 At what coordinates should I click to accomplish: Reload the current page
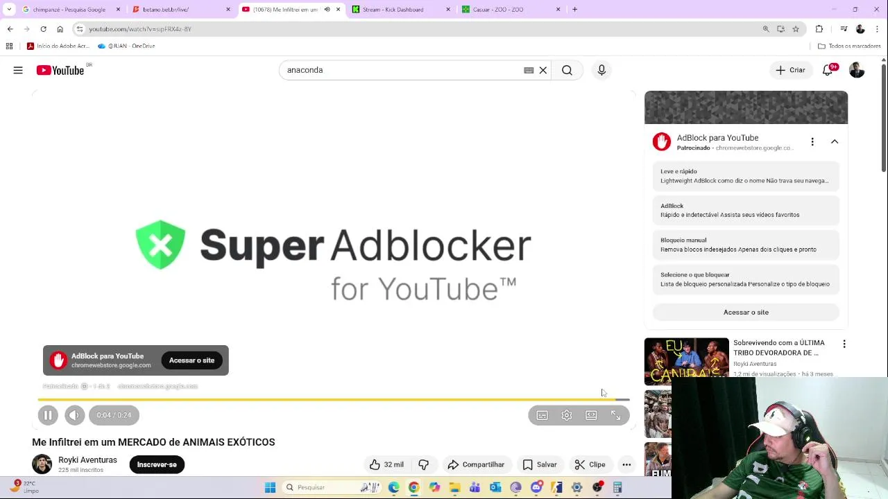[x=43, y=29]
